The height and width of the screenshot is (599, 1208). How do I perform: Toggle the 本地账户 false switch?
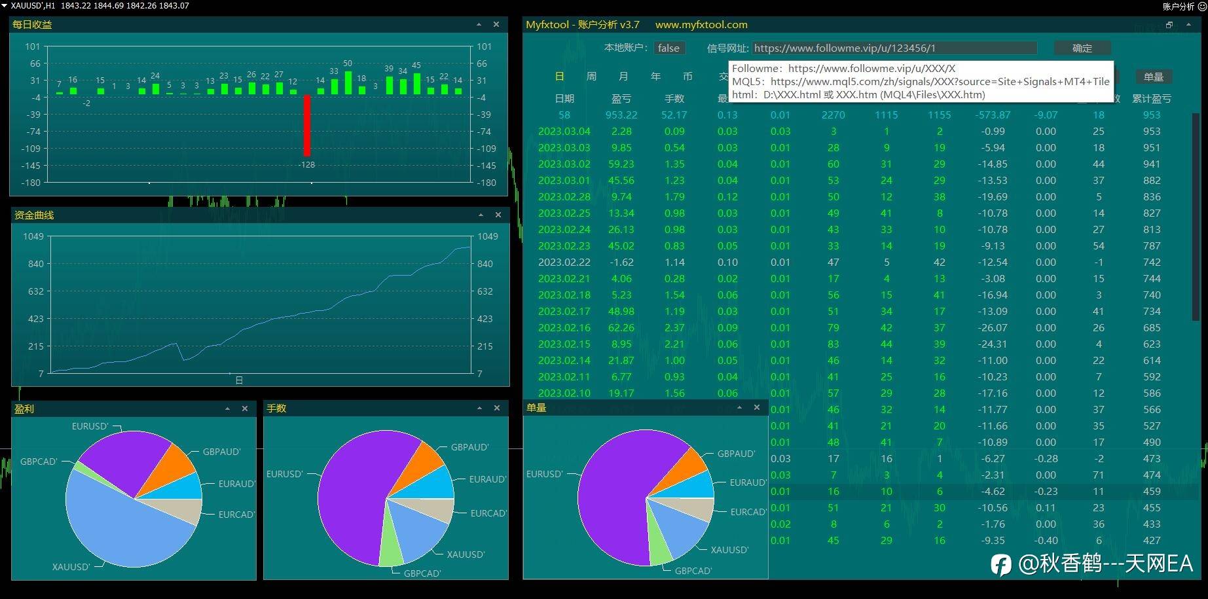(669, 48)
